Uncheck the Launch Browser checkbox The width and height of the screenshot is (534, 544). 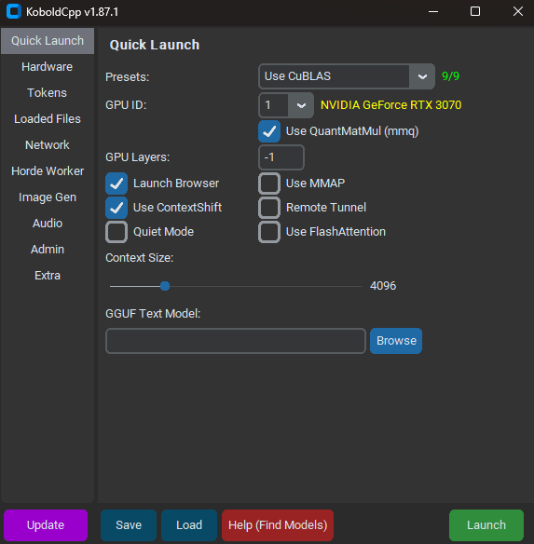(x=116, y=184)
